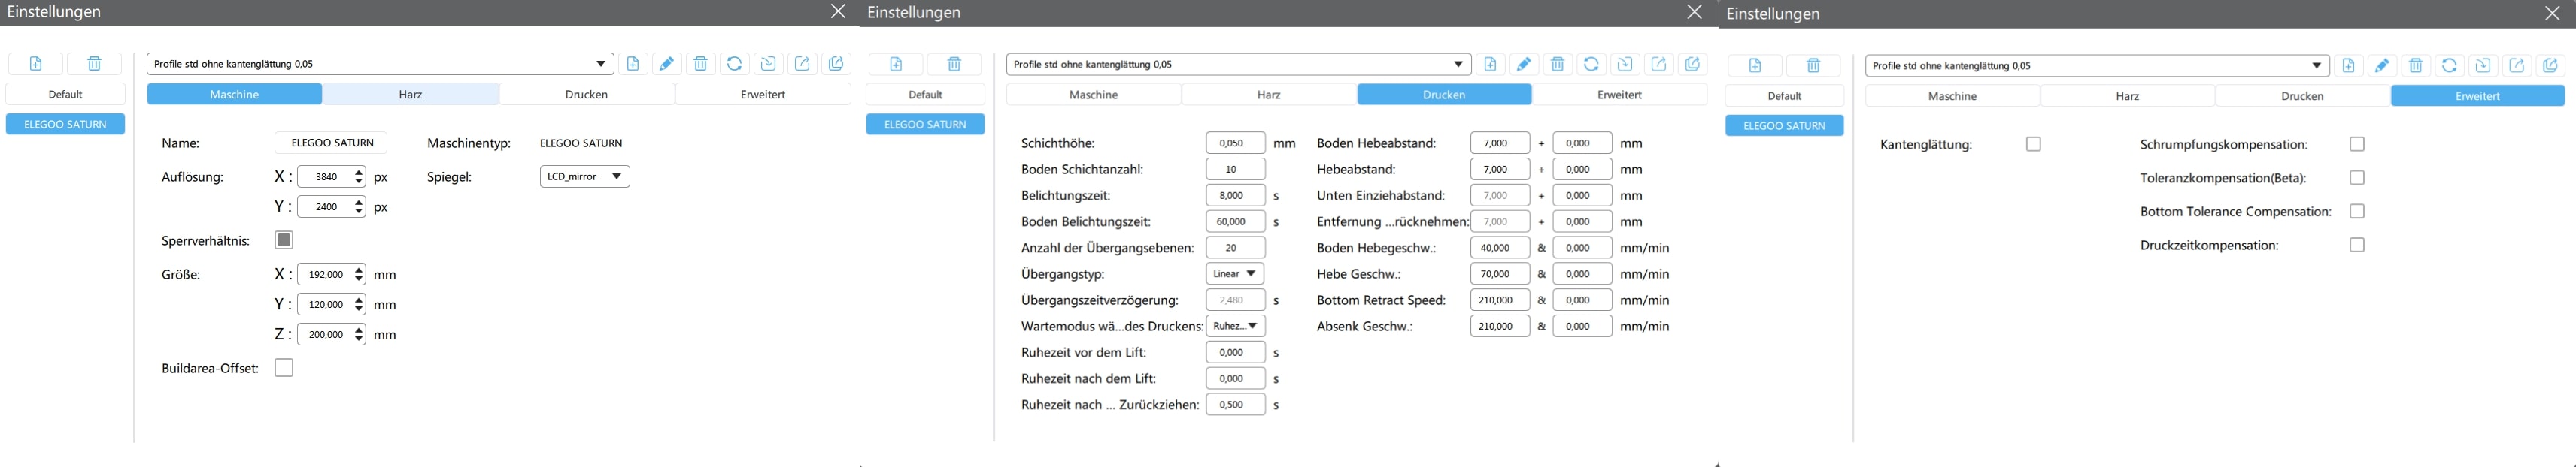Toggle the Sperrverhältnis checkbox
2576x467 pixels.
pyautogui.click(x=284, y=240)
